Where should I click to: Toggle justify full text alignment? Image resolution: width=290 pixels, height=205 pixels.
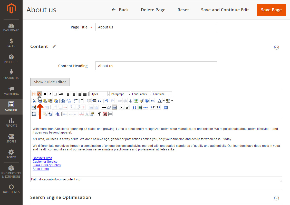click(x=85, y=94)
